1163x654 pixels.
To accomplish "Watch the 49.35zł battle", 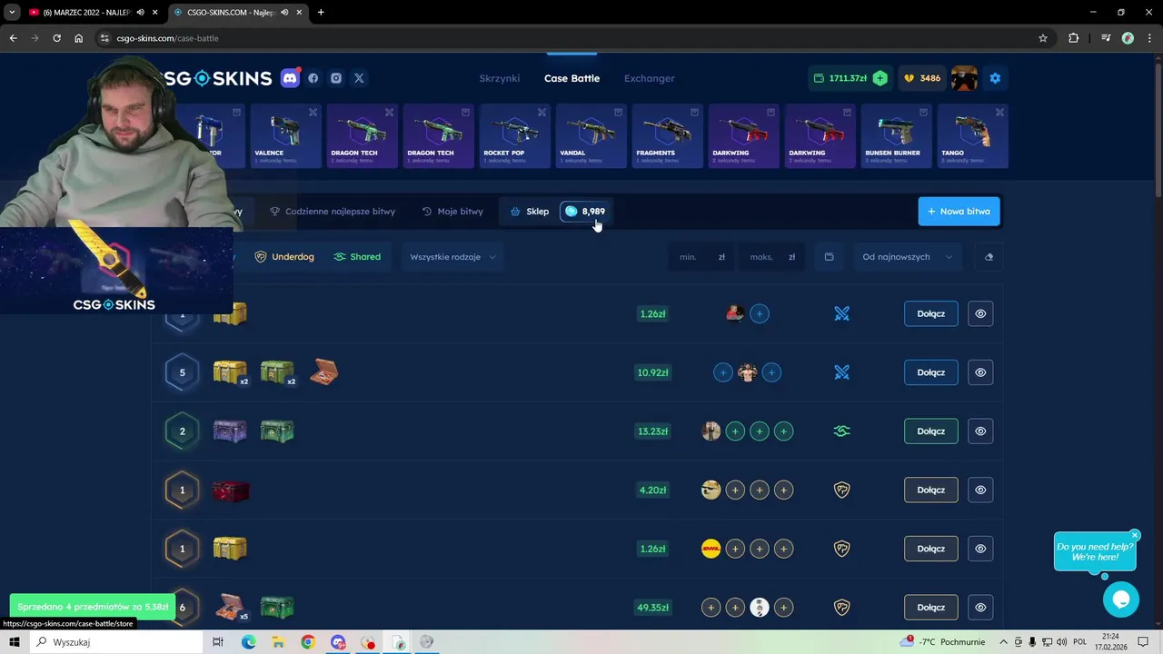I will tap(980, 608).
